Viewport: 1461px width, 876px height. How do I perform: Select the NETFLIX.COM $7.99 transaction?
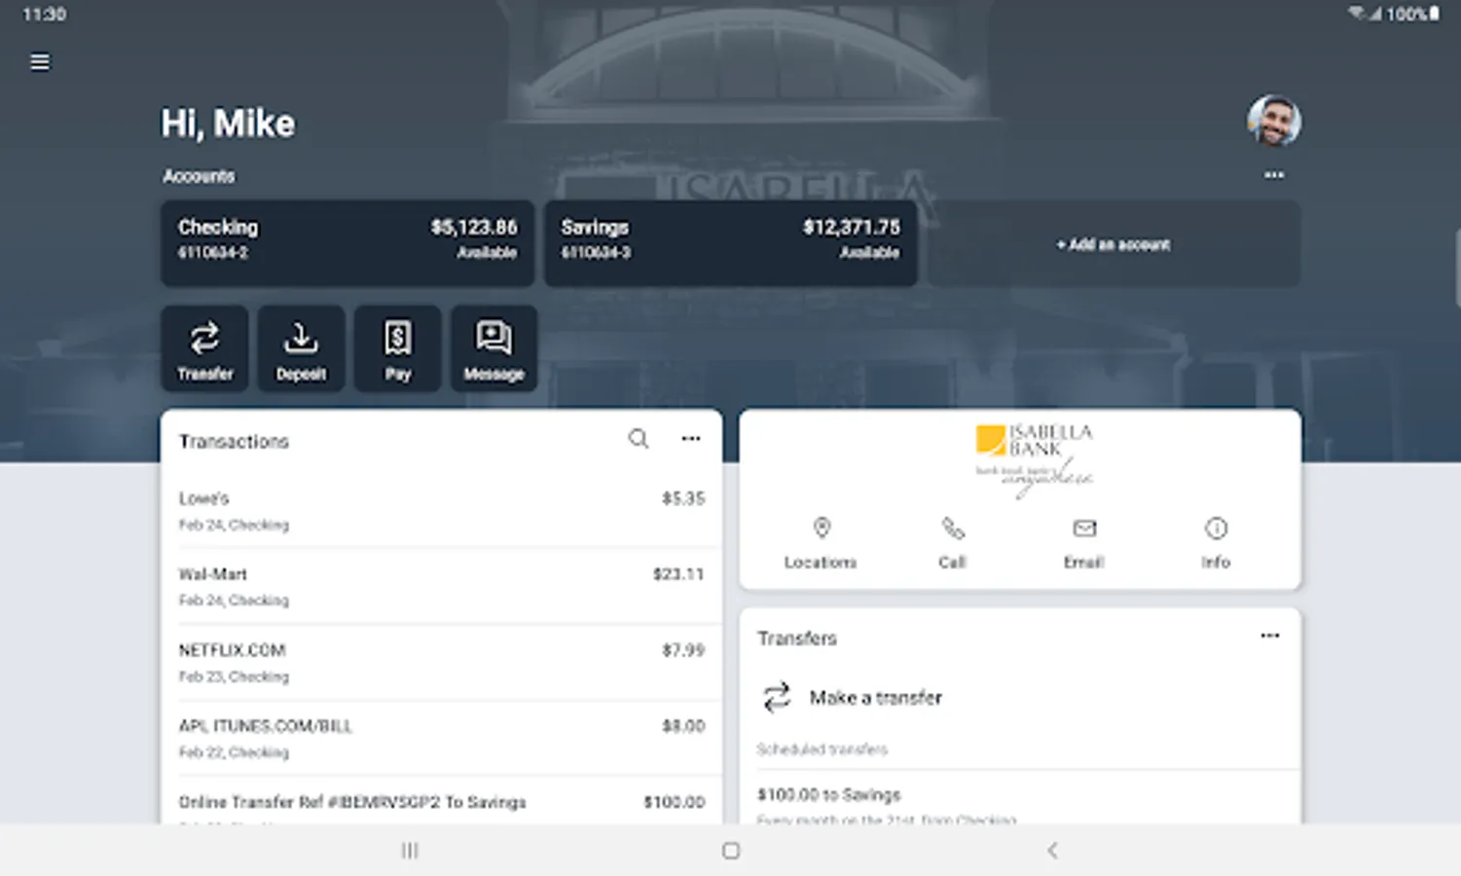click(441, 662)
